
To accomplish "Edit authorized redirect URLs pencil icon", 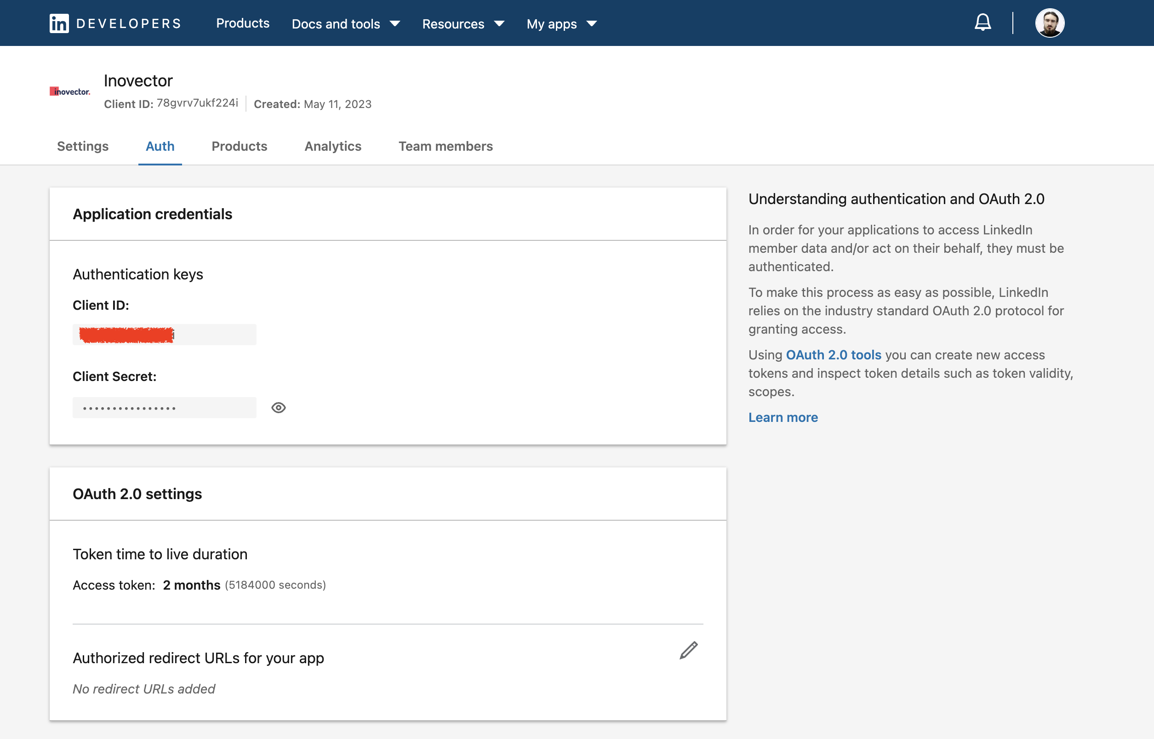I will pyautogui.click(x=688, y=651).
